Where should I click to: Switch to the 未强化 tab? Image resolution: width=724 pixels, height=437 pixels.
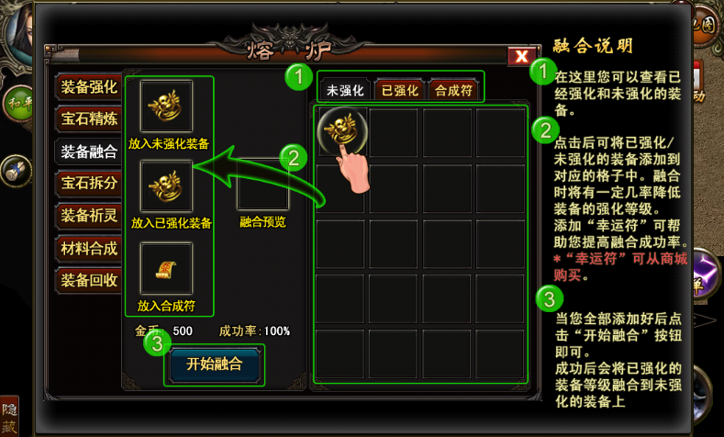coord(345,90)
